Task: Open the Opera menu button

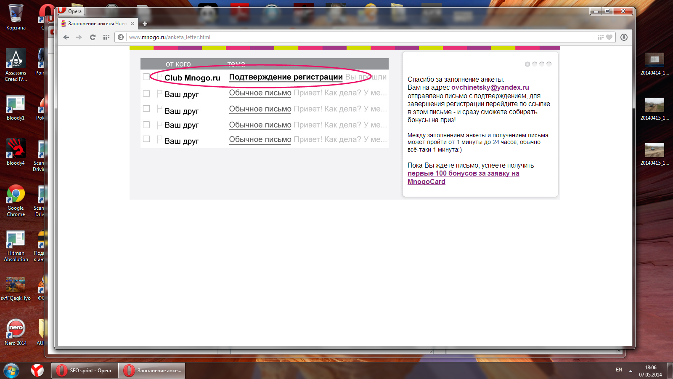Action: (x=70, y=11)
